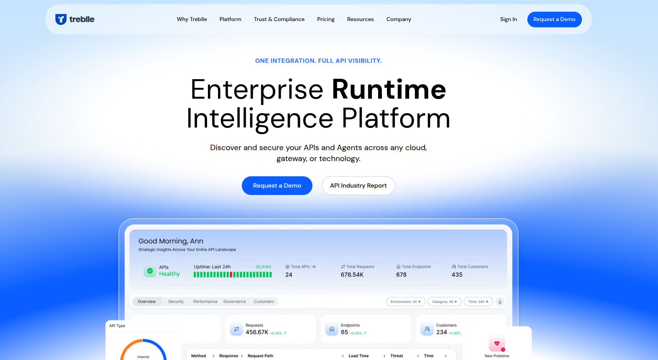
Task: Click the 678.54K total requests value
Action: pyautogui.click(x=352, y=275)
